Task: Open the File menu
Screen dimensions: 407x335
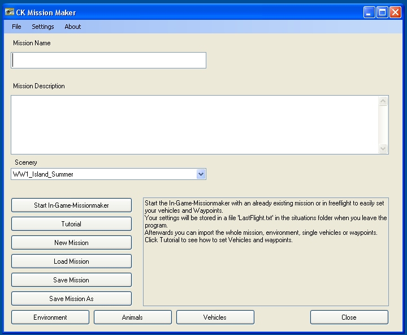Action: 16,27
